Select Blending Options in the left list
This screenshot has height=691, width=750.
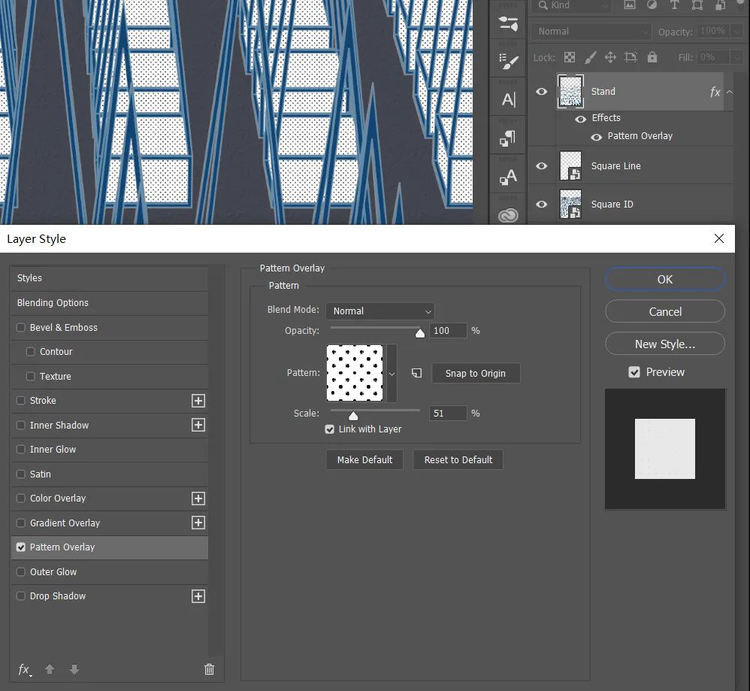point(53,303)
